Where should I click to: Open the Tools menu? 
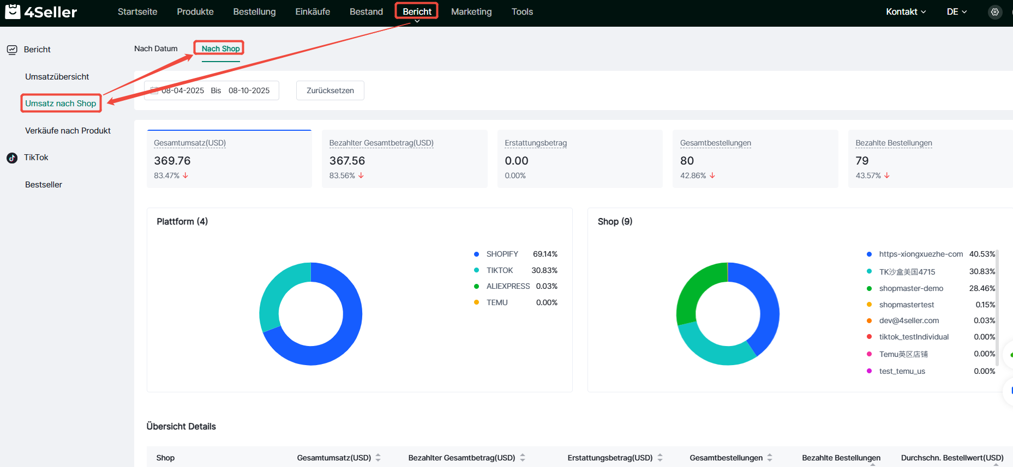(x=522, y=11)
